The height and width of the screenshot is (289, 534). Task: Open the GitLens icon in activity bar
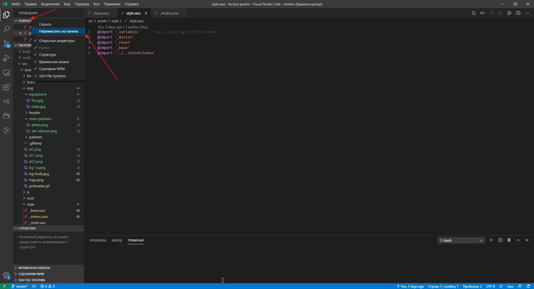tap(6, 130)
